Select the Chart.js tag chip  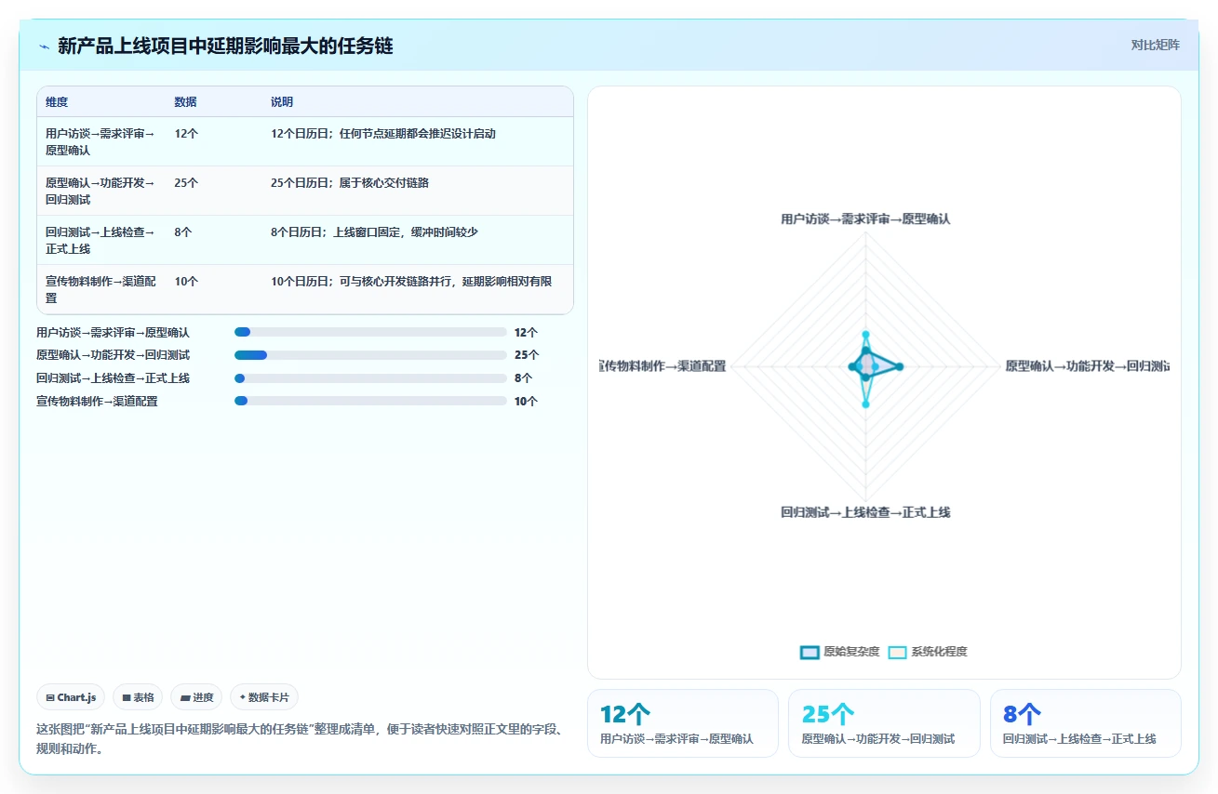tap(71, 697)
